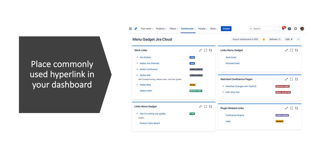323x158 pixels.
Task: Expand the Akeles Jira (Internal) chevron
Action: point(137,63)
